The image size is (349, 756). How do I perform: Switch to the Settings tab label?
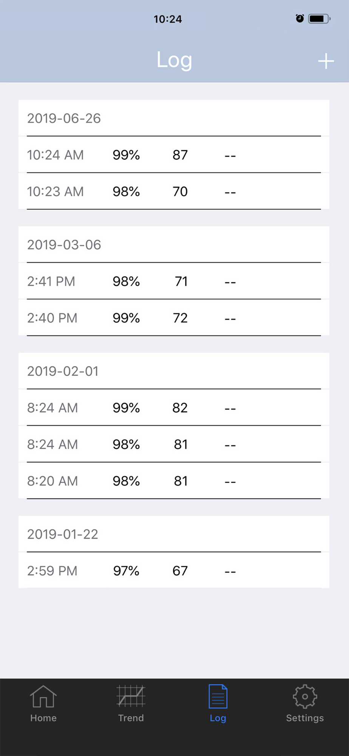pos(305,718)
